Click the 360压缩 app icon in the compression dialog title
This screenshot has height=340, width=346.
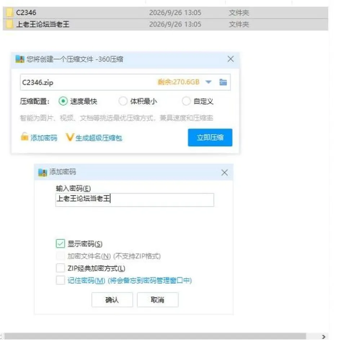pos(19,59)
